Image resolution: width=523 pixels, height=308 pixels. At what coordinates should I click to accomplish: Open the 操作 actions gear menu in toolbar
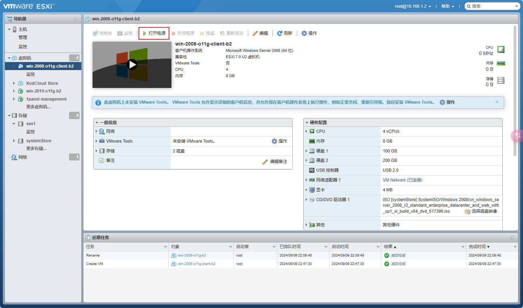click(x=309, y=33)
